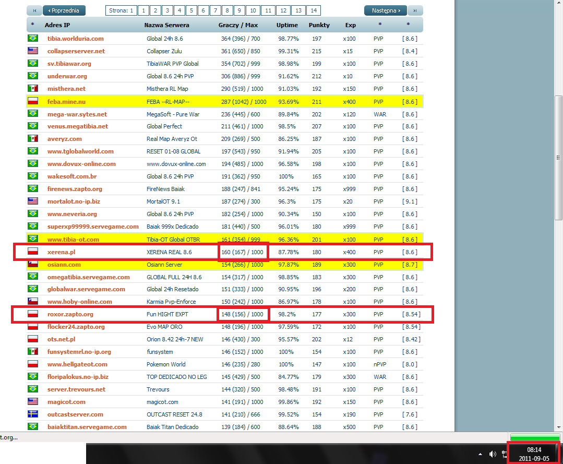Screen dimensions: 563x464
Task: Sort by Punkty column header
Action: 319,25
